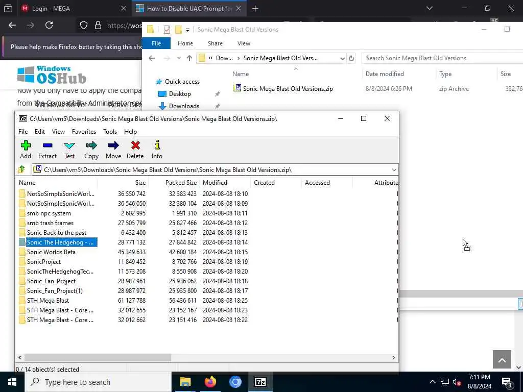
Task: Click the red Delete icon
Action: (x=135, y=150)
